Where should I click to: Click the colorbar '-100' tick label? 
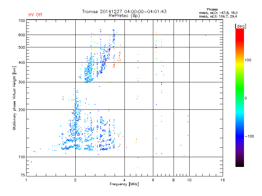coord(249,136)
